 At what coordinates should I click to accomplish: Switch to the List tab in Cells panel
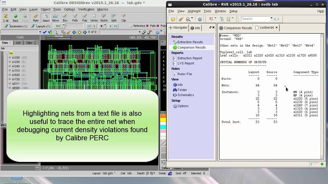(x=18, y=43)
